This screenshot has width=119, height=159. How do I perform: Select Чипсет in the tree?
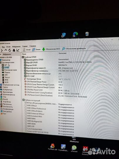point(6,77)
